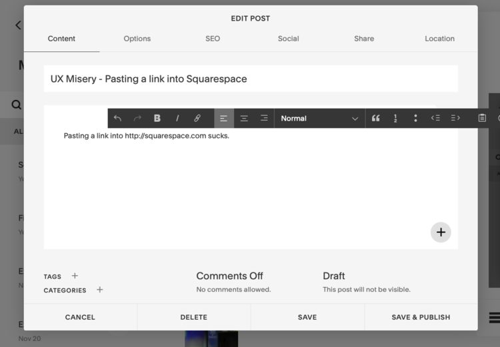The width and height of the screenshot is (500, 347).
Task: Increase indent of the text
Action: click(x=455, y=118)
